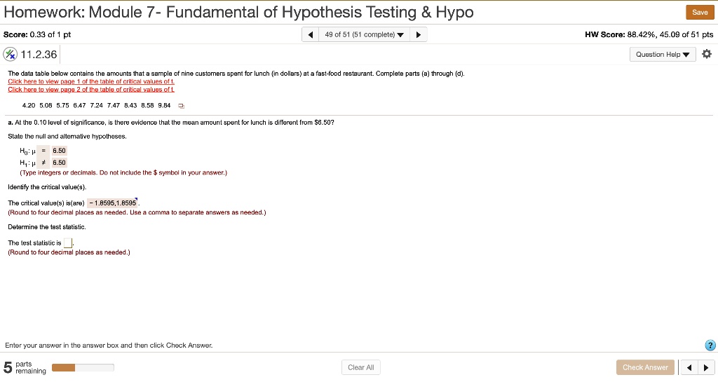Click the bottom previous-part arrow button

[689, 367]
